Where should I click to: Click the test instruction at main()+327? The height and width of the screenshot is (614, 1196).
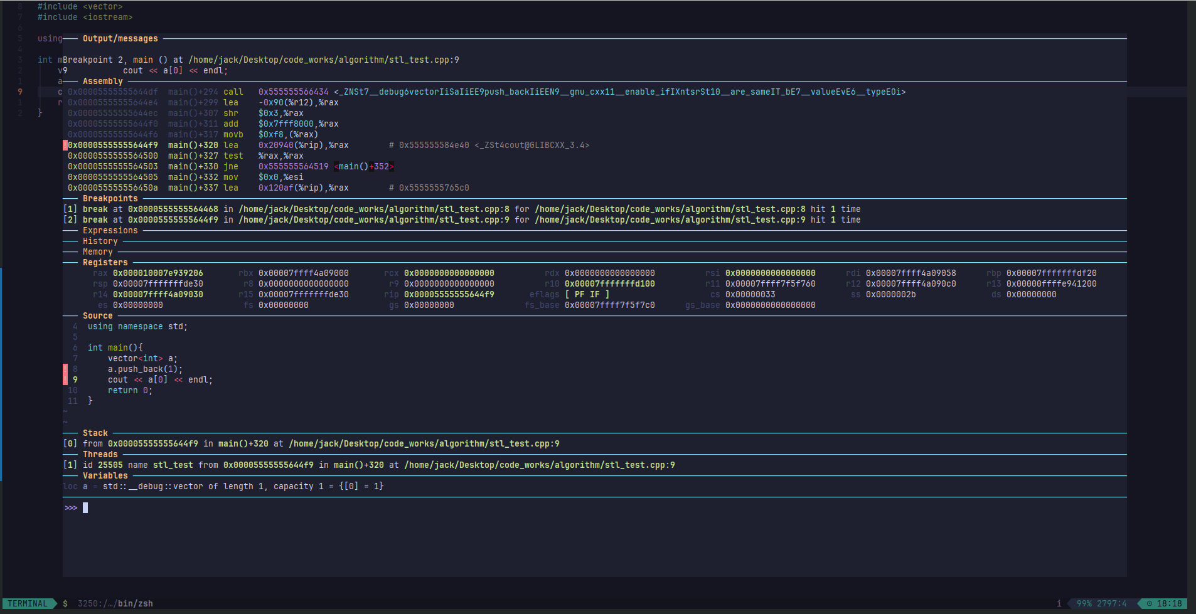coord(186,156)
